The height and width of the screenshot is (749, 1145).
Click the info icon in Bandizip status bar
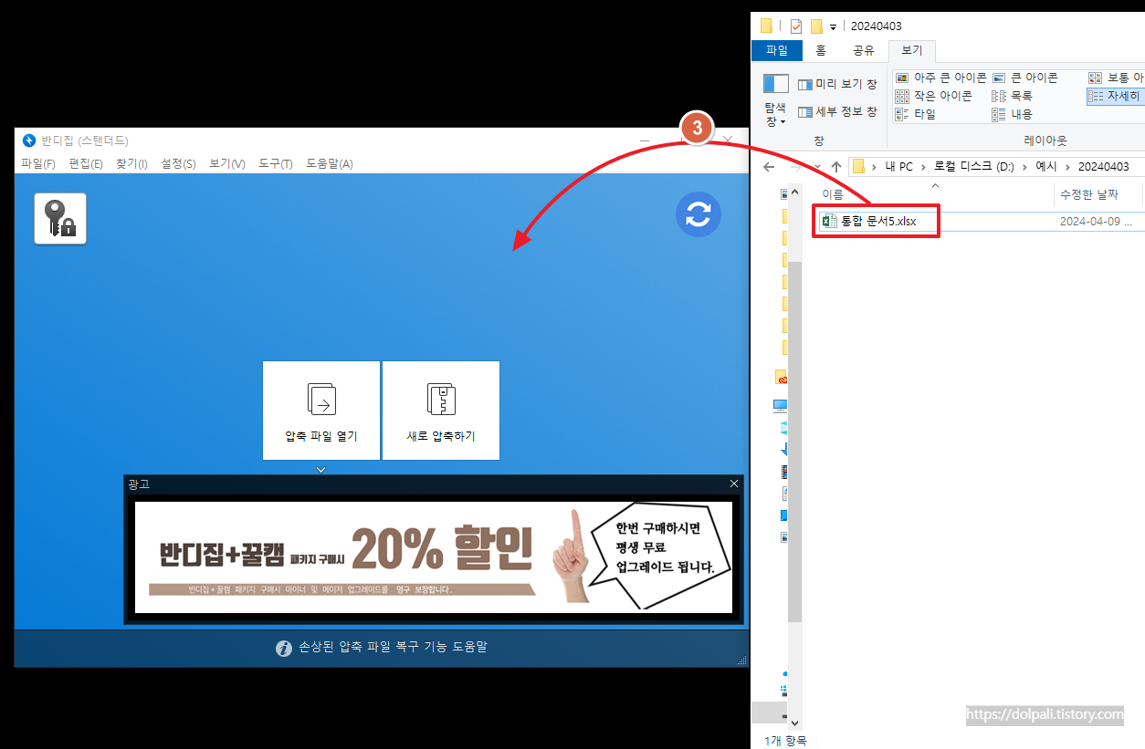[x=284, y=648]
